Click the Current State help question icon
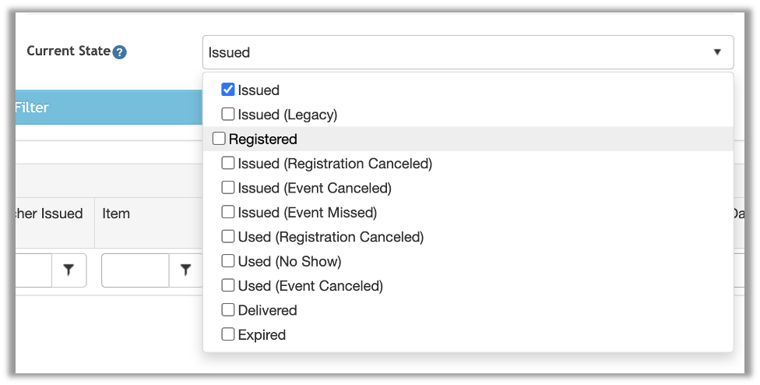Viewport: 760px width, 385px height. [119, 52]
